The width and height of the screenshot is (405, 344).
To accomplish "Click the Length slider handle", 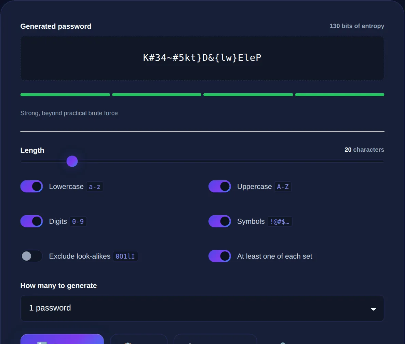I will click(72, 162).
